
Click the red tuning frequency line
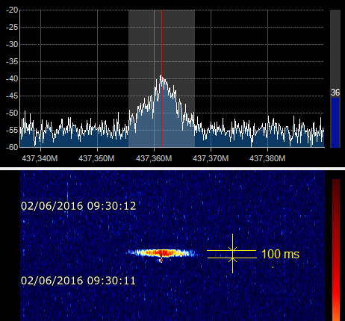point(161,78)
